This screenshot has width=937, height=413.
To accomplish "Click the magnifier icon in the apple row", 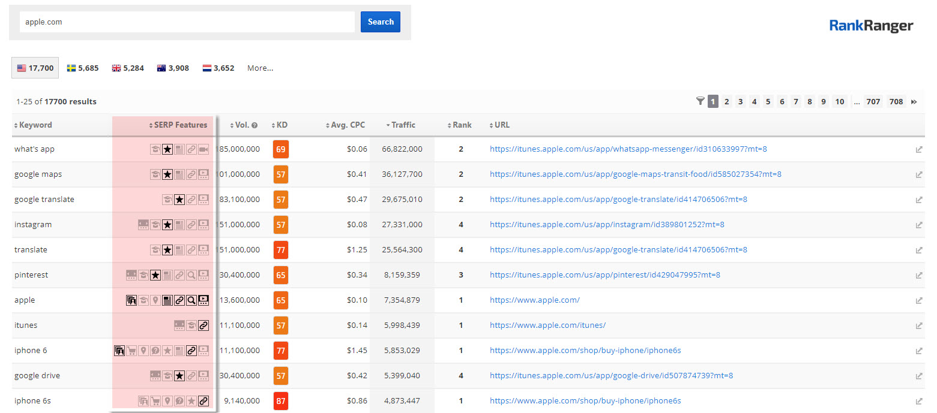I will pos(191,300).
